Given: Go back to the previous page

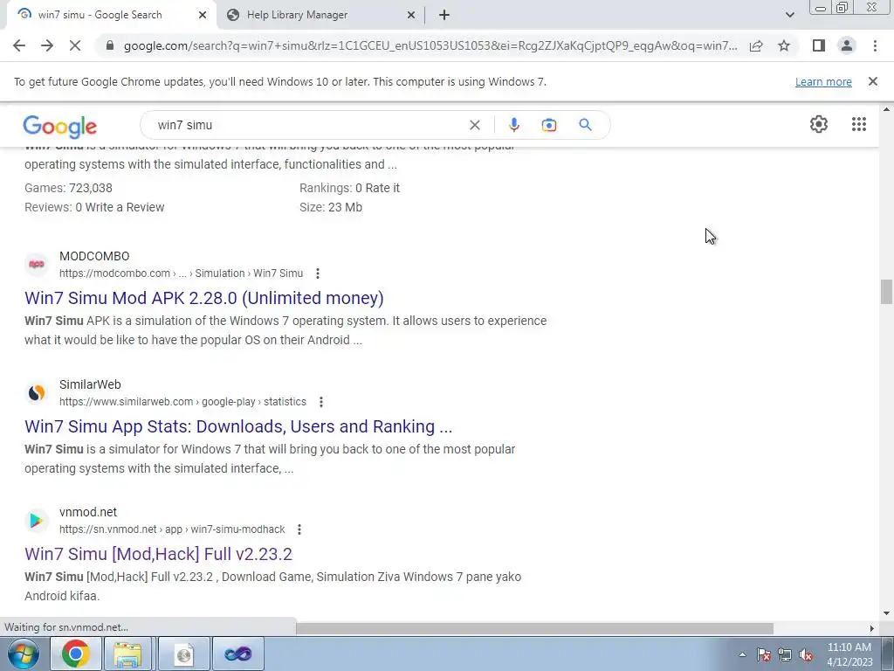Looking at the screenshot, I should point(19,45).
